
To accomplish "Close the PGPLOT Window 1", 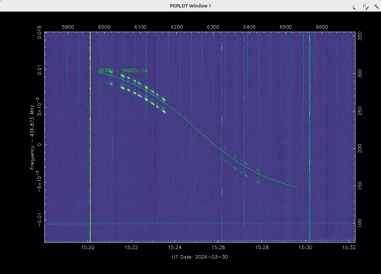I will pos(376,6).
